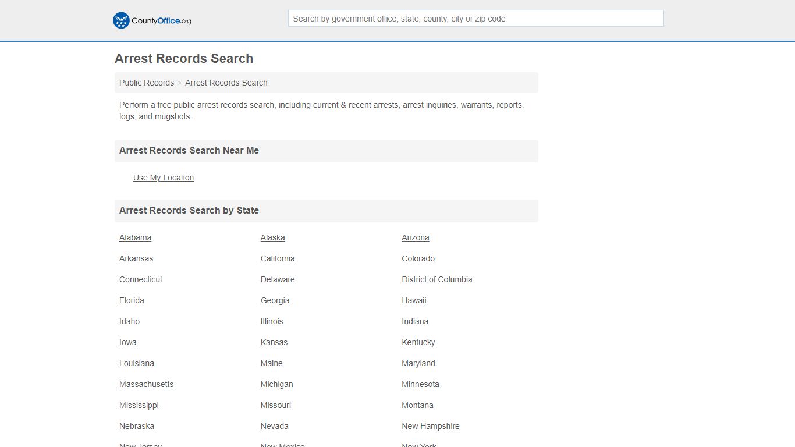Choose the California state link
Screen dimensions: 795x447
tap(278, 258)
